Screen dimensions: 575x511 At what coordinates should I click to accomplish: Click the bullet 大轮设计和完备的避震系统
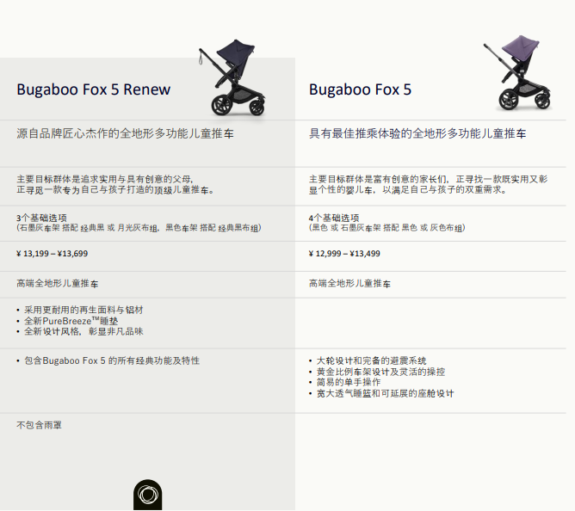tap(371, 360)
